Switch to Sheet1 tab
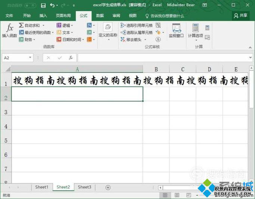This screenshot has width=255, height=199. (42, 187)
